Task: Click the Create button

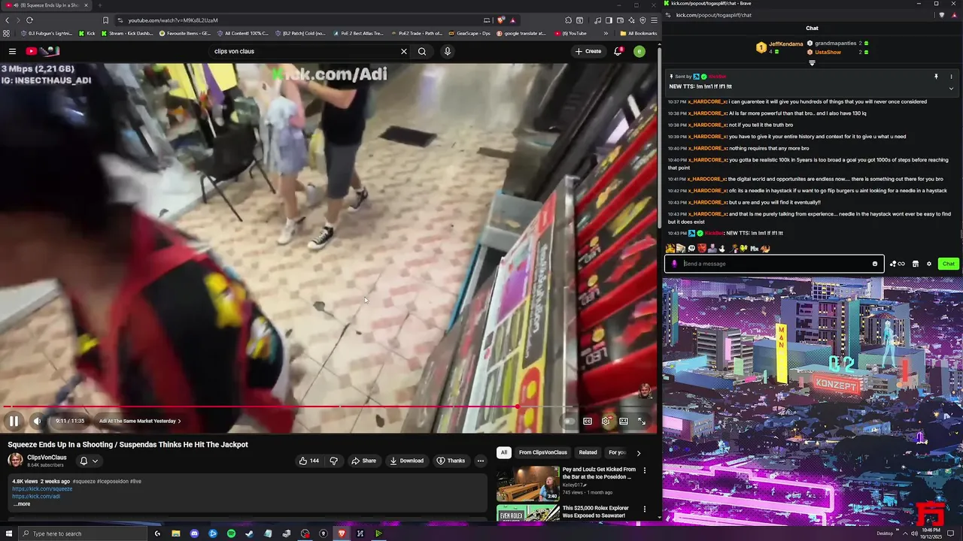Action: (x=588, y=51)
